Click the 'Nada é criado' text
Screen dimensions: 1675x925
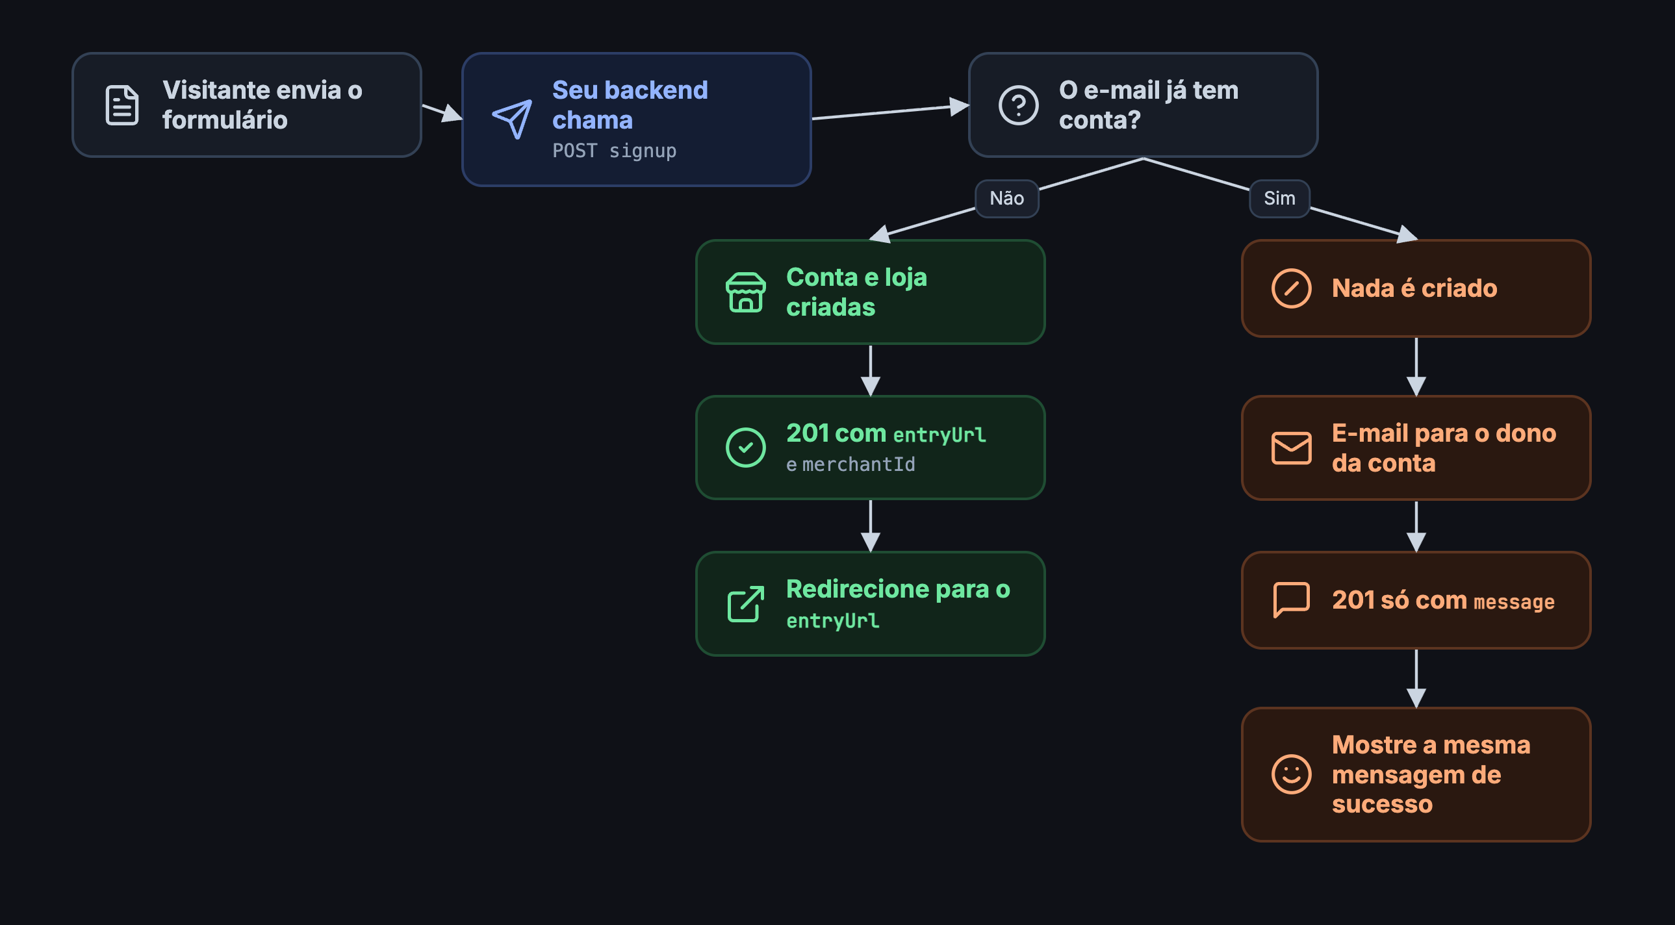1414,288
